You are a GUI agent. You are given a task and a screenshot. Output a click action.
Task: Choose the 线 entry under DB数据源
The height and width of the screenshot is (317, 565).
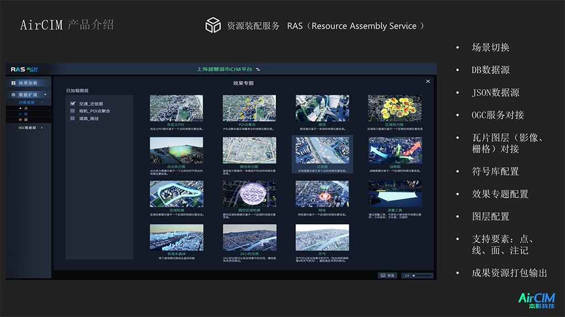26,114
